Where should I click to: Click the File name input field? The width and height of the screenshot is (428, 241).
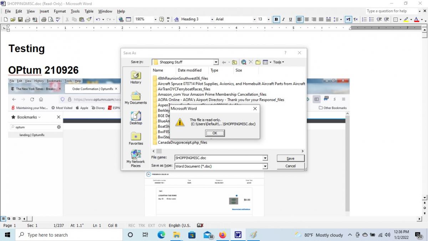tap(219, 158)
